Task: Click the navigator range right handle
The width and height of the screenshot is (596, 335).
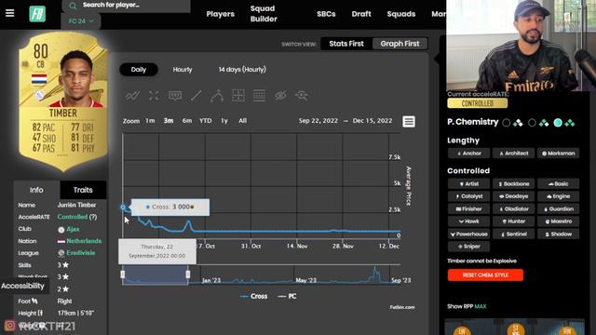Action: coord(188,275)
